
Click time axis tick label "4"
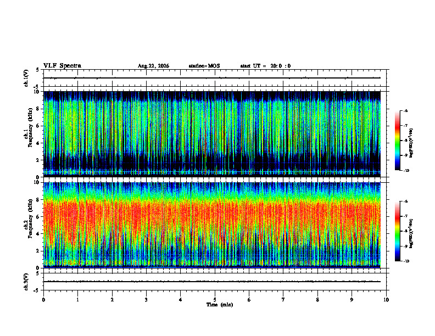pos(181,300)
